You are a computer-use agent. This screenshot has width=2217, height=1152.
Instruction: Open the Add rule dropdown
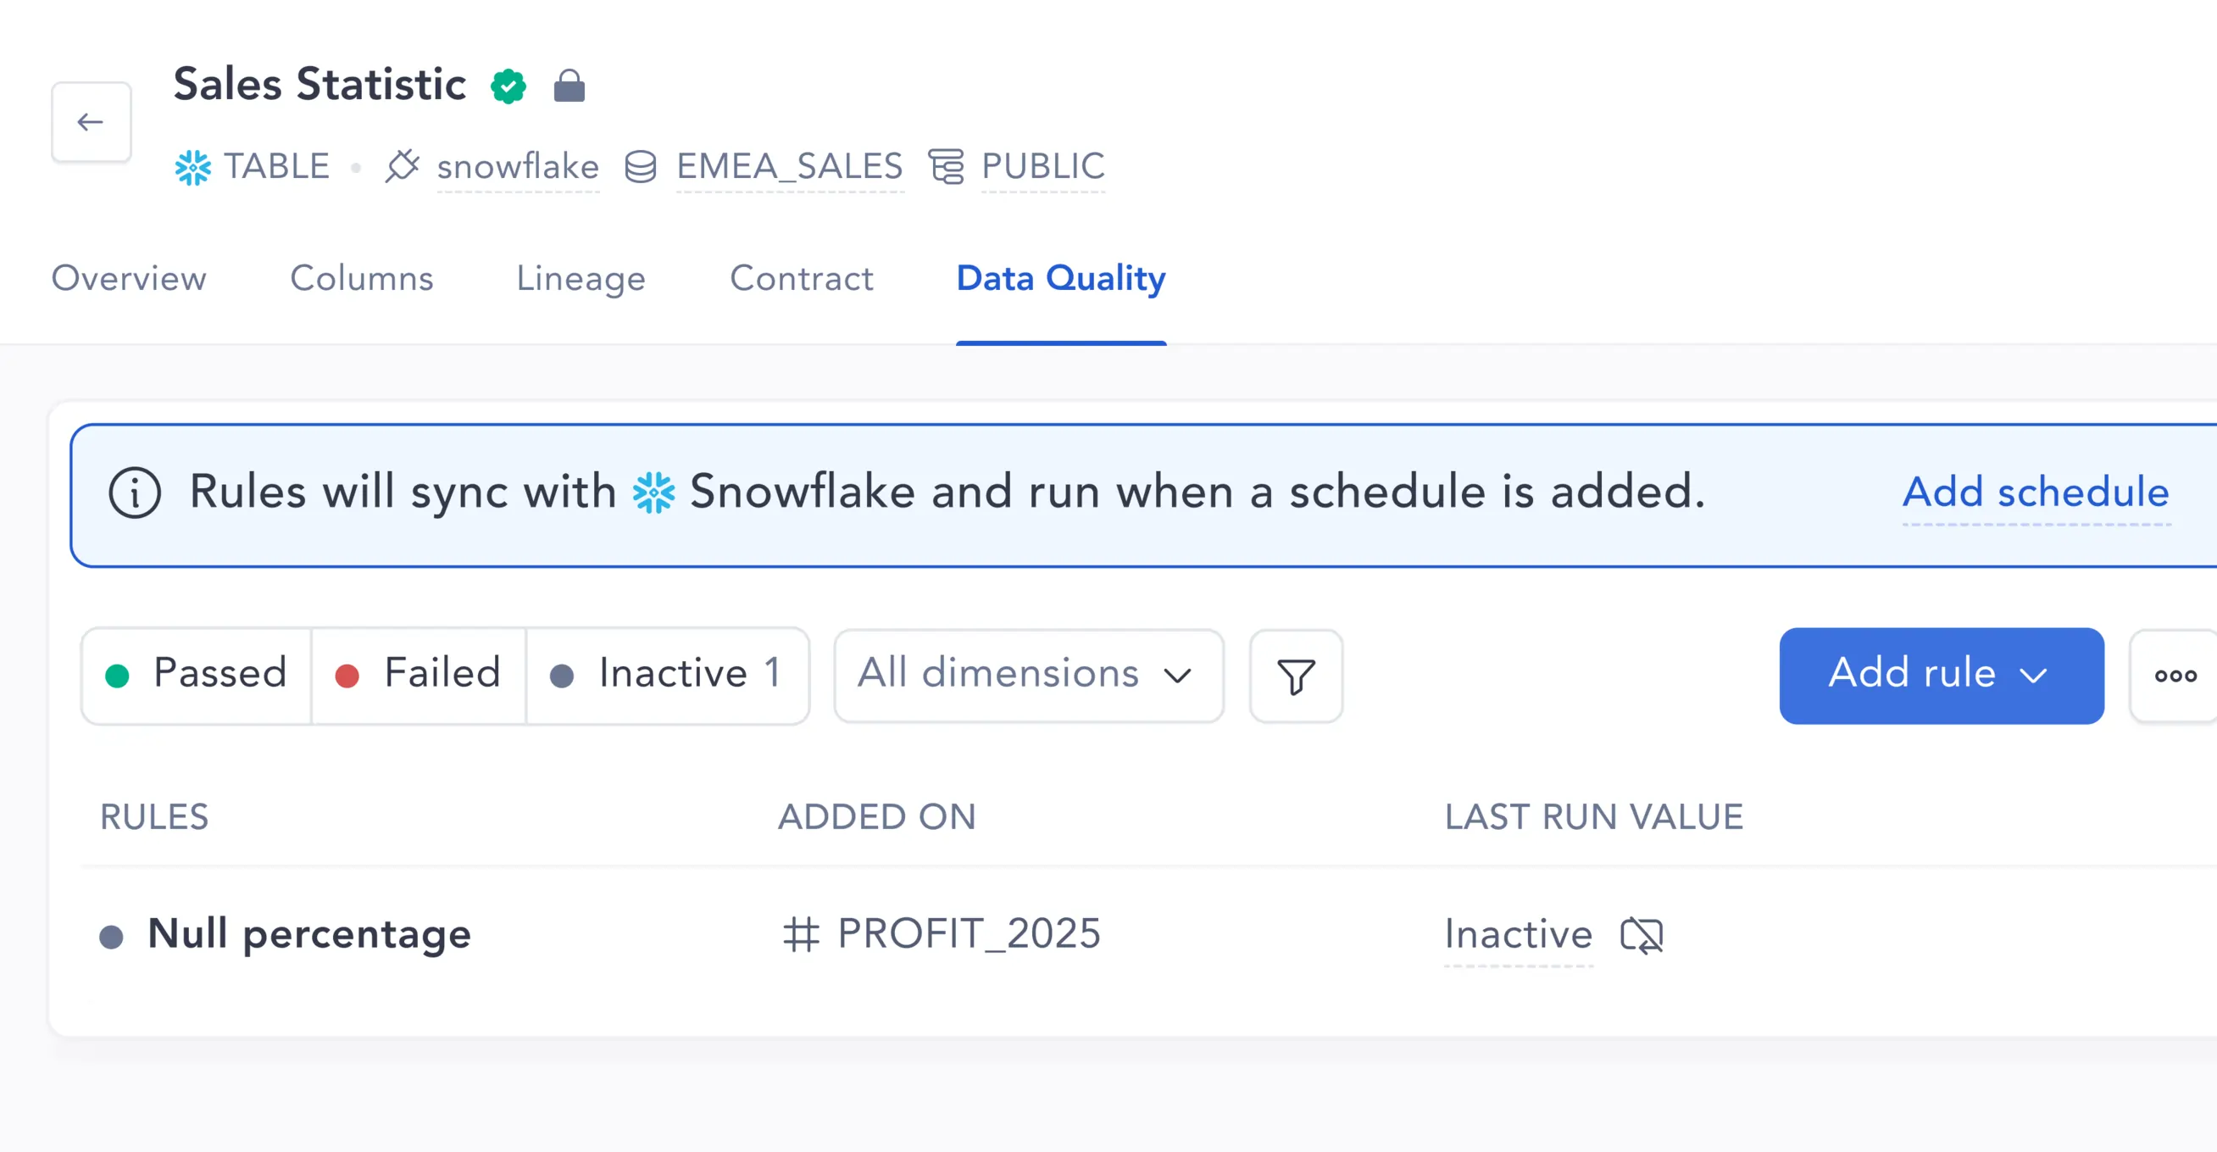pos(1941,674)
